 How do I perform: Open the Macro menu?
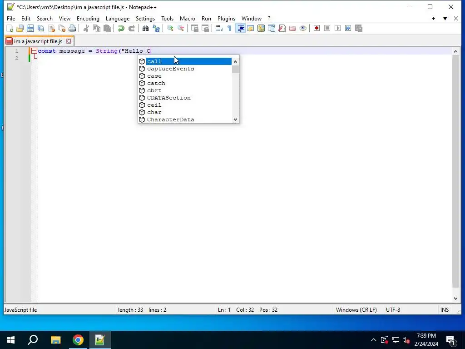(x=188, y=18)
